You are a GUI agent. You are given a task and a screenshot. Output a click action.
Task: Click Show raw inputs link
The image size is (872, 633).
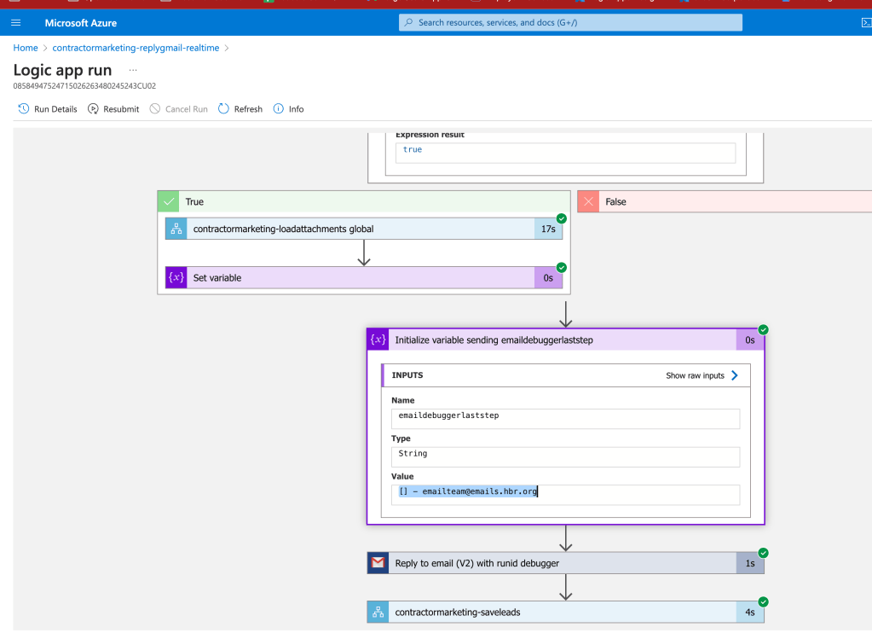[x=696, y=376]
